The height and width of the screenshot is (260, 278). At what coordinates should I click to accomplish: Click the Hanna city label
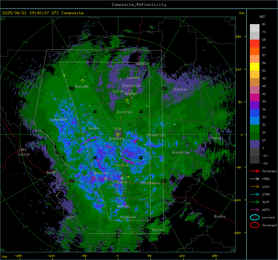(x=216, y=138)
